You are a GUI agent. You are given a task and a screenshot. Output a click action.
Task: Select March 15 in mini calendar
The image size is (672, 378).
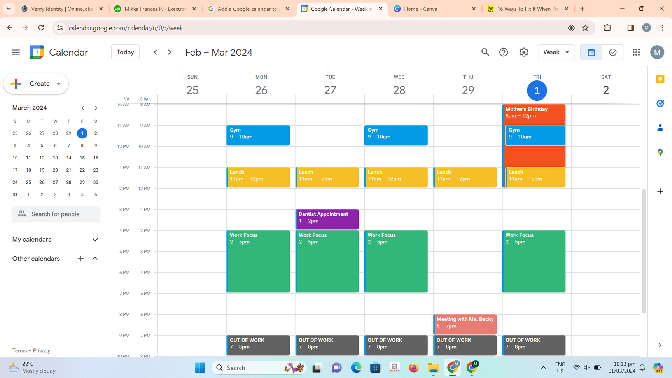click(x=82, y=157)
